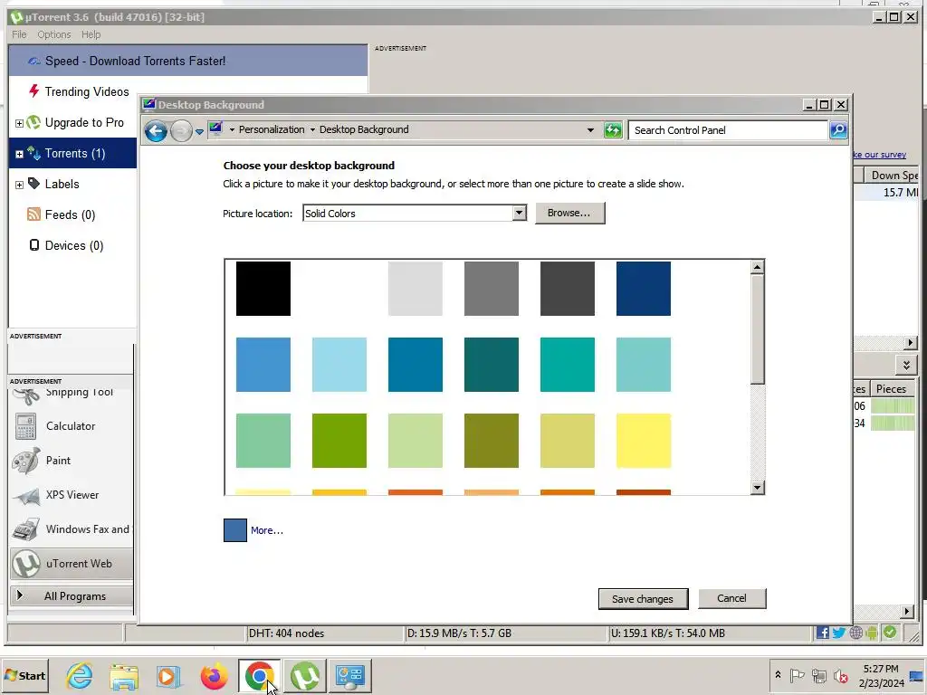Select the pale sky blue swatch

pos(339,365)
